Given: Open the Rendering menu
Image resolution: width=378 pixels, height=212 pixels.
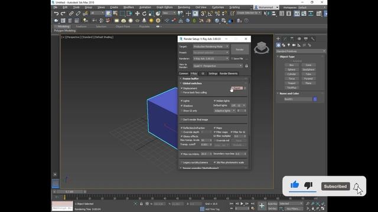Looking at the screenshot, I should 184,8.
